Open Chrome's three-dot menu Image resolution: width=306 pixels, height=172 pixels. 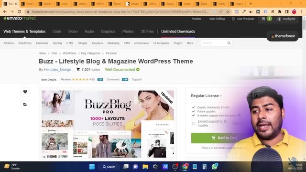click(x=301, y=11)
